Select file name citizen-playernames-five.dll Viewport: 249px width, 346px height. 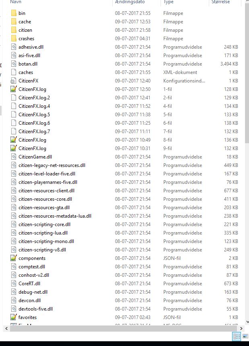coord(48,182)
